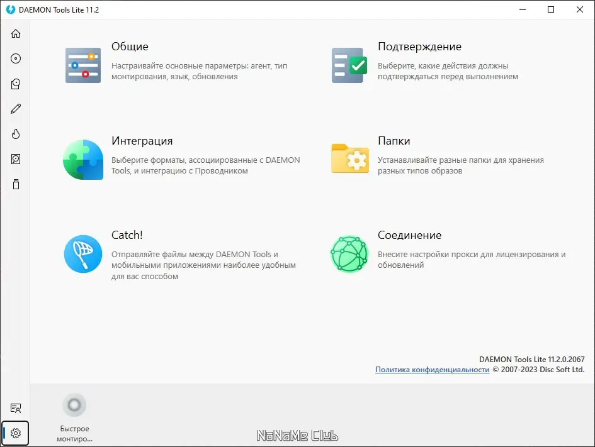The width and height of the screenshot is (595, 447).
Task: Click the DAEMON Tools Lite 11.2 window title
Action: [x=59, y=10]
